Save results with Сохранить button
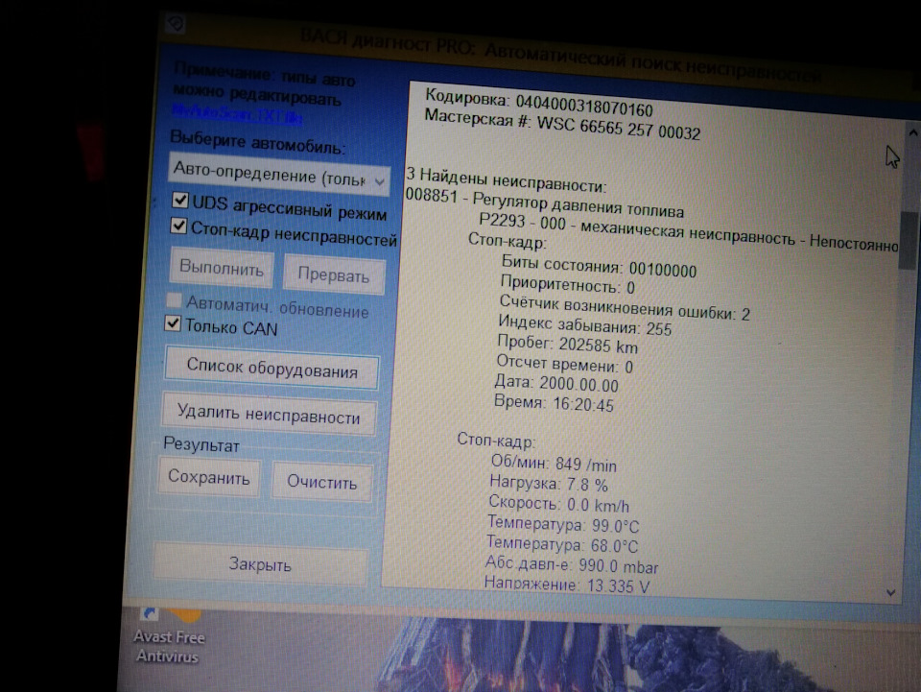 point(208,477)
